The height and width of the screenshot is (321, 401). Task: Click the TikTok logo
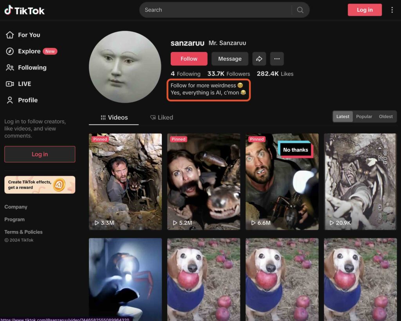point(25,10)
